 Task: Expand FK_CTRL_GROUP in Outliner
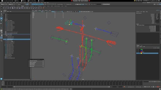tap(5, 20)
